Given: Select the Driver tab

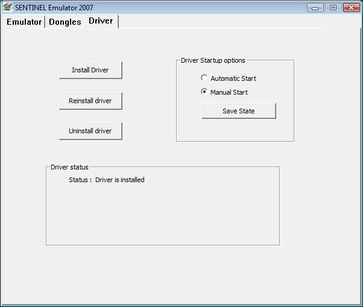Looking at the screenshot, I should [101, 21].
